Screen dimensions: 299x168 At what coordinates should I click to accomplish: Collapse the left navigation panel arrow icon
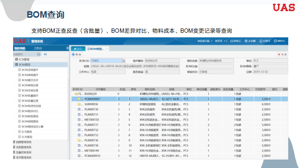click(x=67, y=48)
